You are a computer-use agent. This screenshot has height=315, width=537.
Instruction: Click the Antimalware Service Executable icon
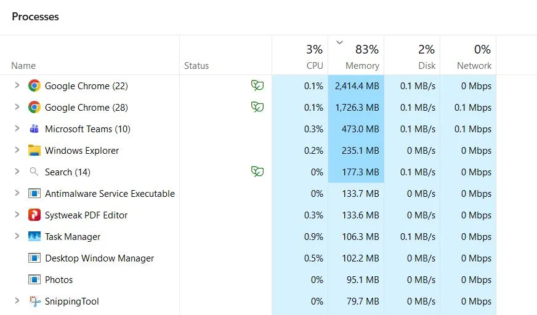click(x=34, y=193)
